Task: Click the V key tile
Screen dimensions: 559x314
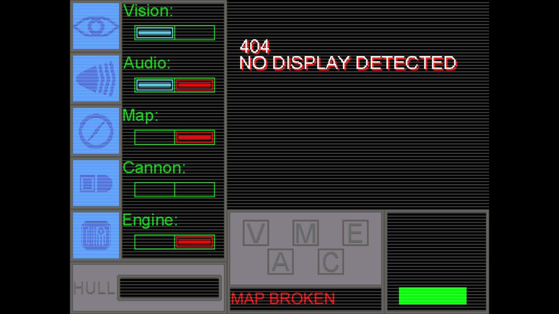Action: click(255, 233)
